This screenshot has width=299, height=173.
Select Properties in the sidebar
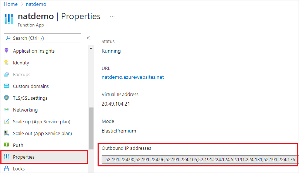[x=44, y=157]
